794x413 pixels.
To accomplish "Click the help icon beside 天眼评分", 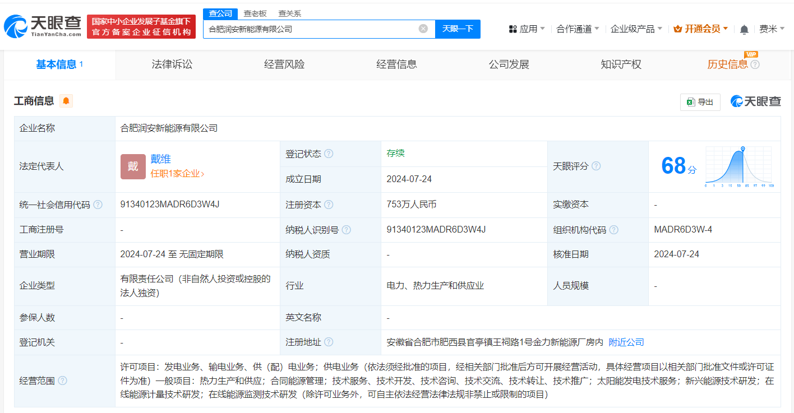I will point(596,166).
